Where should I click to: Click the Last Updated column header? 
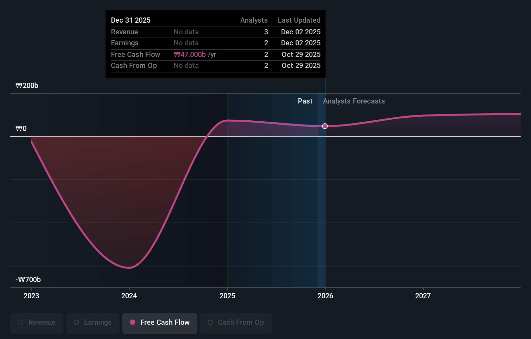point(299,20)
